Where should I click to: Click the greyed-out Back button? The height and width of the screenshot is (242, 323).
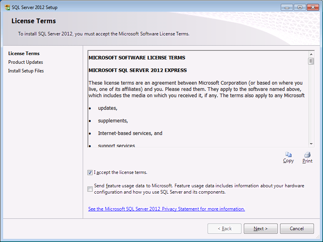(x=224, y=229)
